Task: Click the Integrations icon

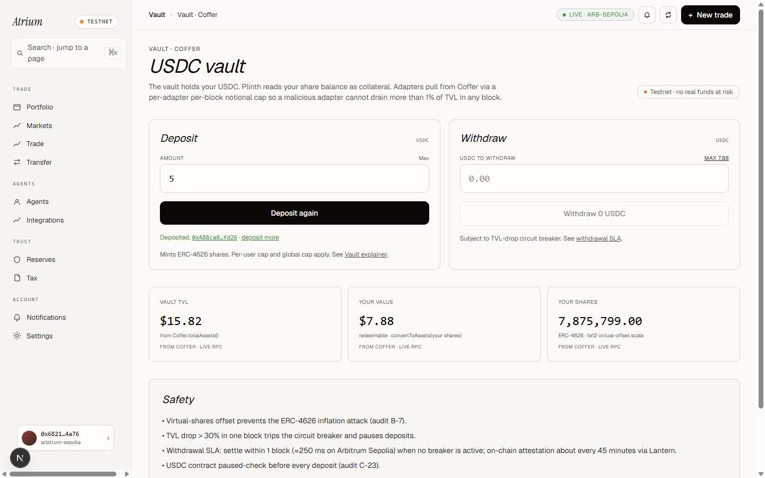Action: click(17, 220)
